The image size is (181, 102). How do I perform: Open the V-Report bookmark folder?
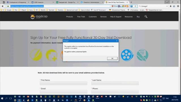22,10
